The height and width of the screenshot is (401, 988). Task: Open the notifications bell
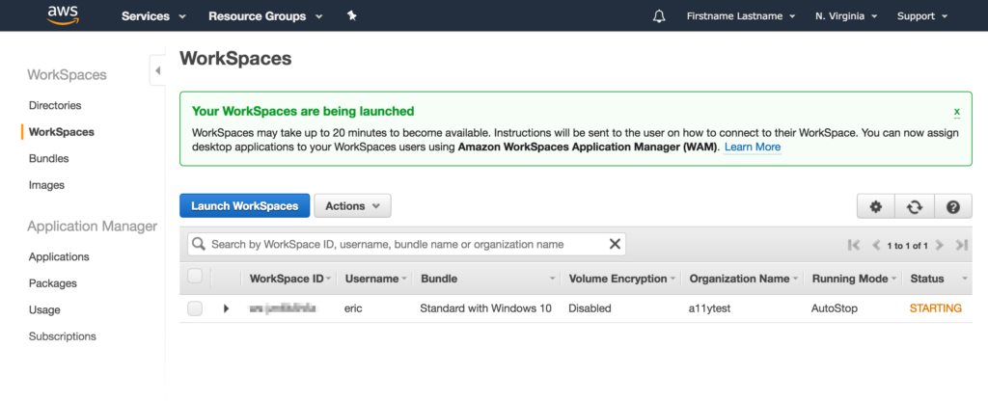click(x=659, y=16)
